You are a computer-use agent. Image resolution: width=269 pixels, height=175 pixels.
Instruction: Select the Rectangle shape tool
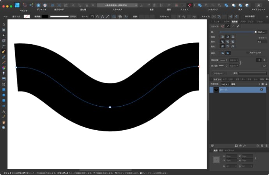click(4, 89)
